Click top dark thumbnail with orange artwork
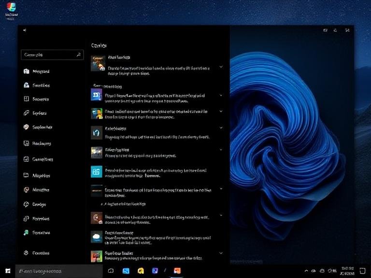Viewport: 371px width, 278px height. [98, 63]
